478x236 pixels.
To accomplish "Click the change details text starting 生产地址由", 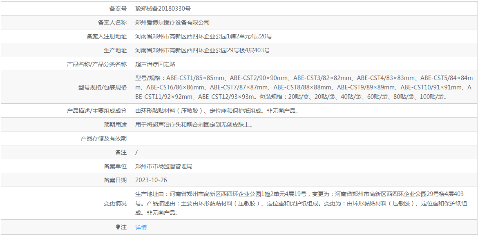I will pyautogui.click(x=301, y=203).
